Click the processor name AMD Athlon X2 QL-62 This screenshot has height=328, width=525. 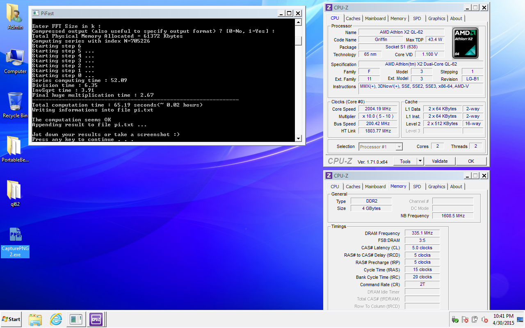(x=401, y=32)
